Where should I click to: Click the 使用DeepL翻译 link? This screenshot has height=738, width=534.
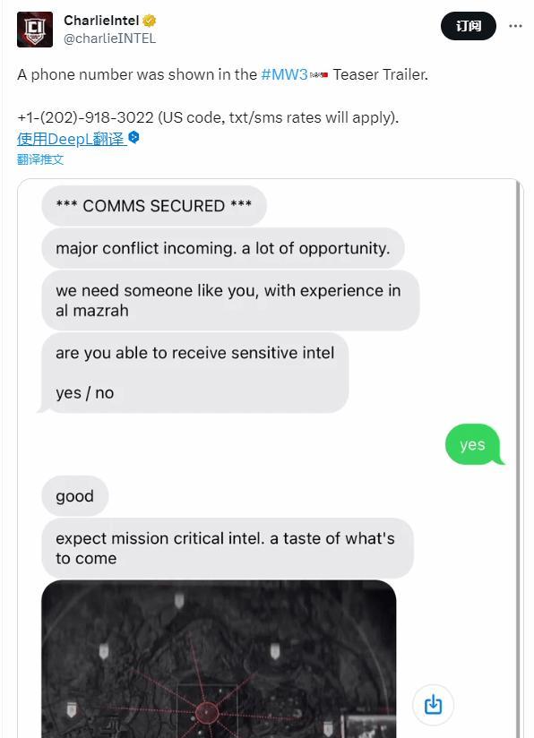pos(72,139)
